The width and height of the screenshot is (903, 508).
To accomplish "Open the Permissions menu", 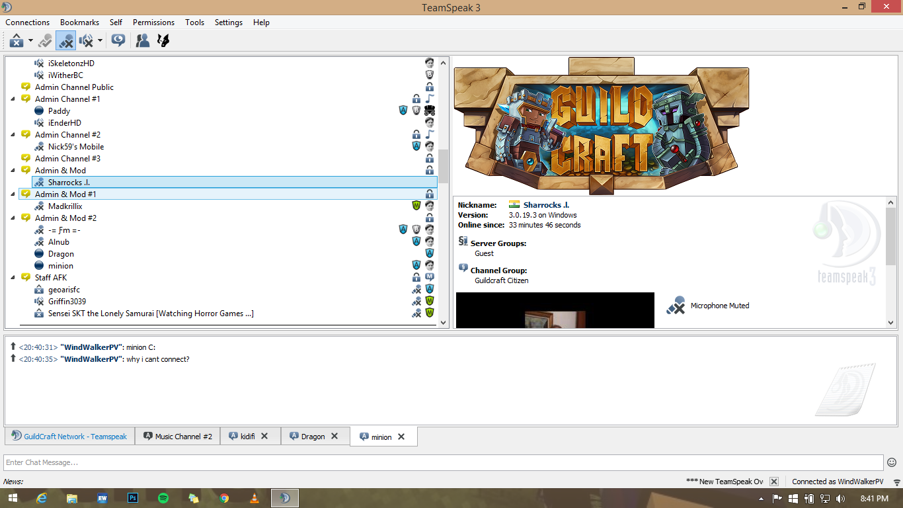I will 153,22.
